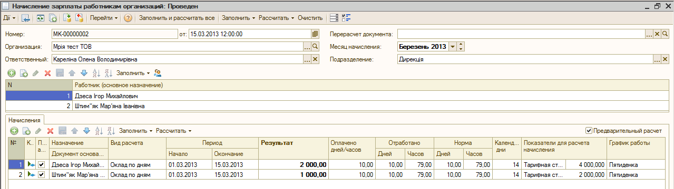This screenshot has width=674, height=189.
Task: Uncheck the checkbox in accrual row 1
Action: click(x=41, y=164)
